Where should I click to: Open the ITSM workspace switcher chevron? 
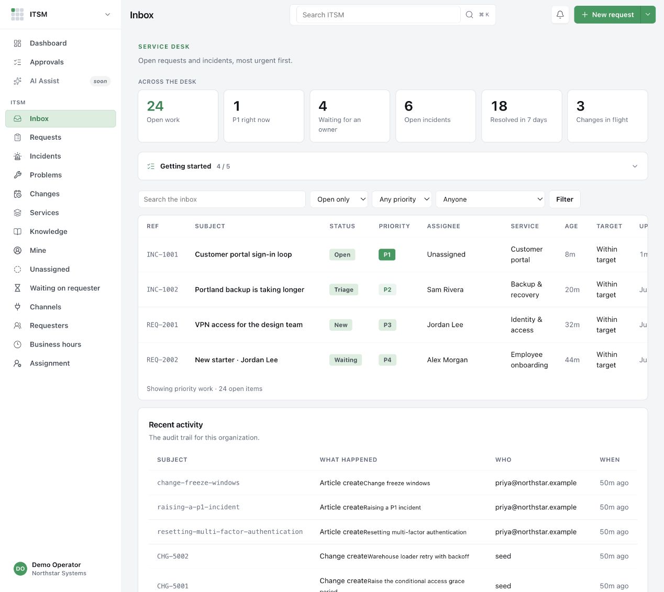(x=108, y=15)
